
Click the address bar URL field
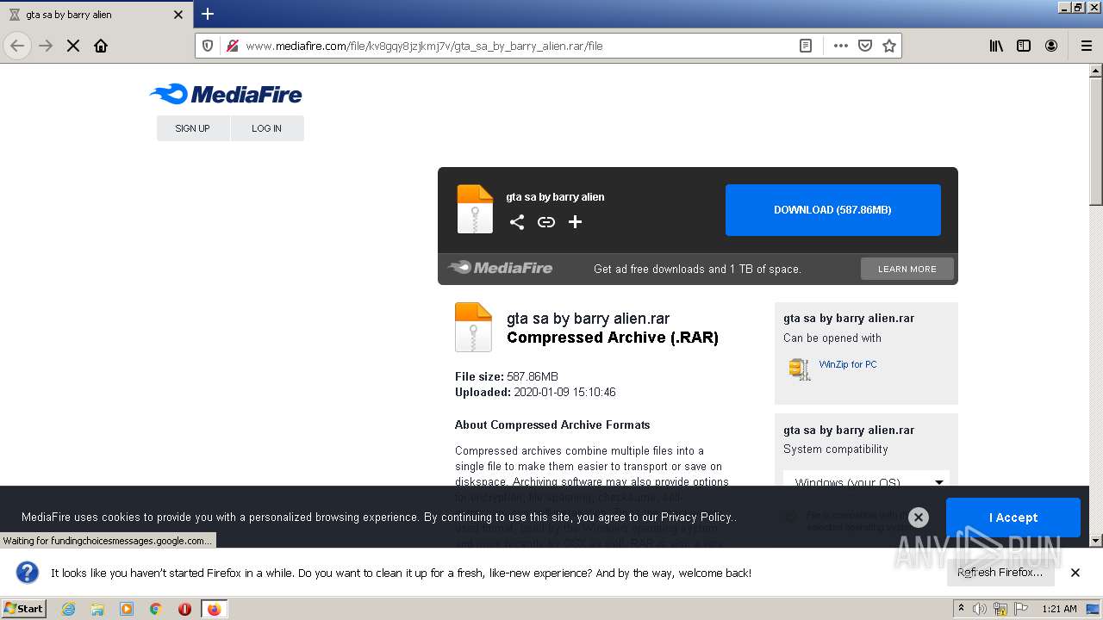(x=517, y=46)
